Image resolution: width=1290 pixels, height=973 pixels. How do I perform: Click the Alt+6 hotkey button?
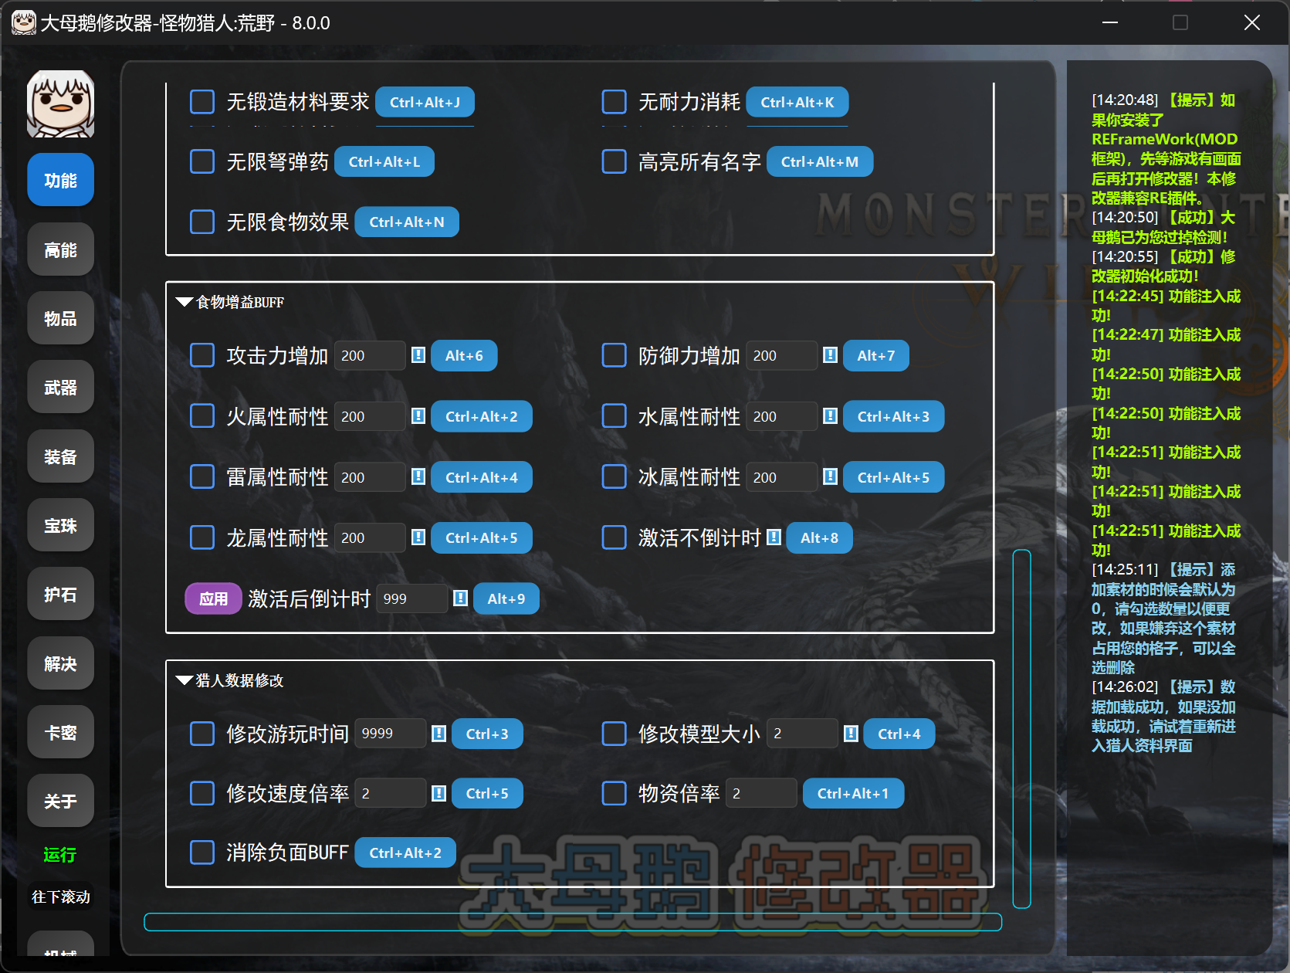tap(464, 355)
